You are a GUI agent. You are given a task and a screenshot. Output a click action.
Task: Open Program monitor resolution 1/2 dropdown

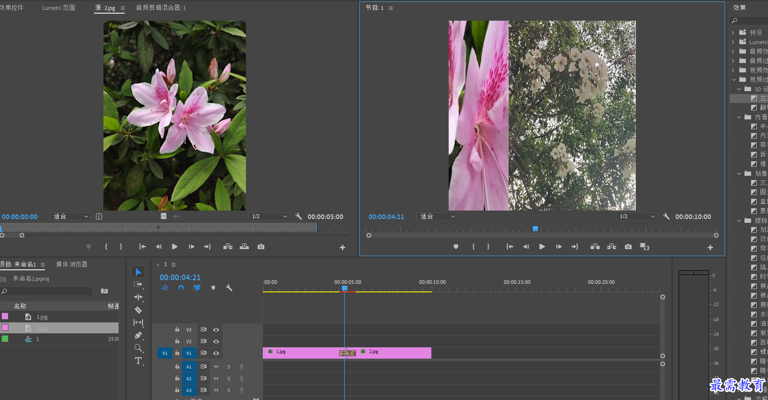(637, 216)
